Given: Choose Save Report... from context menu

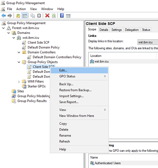Looking at the screenshot, I should click(x=79, y=102).
